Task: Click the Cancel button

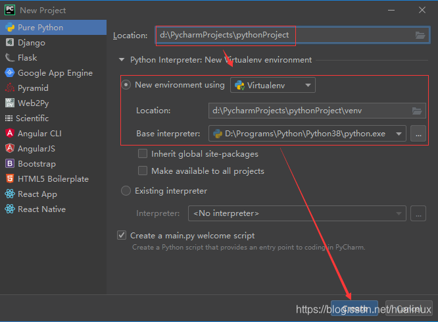Action: coord(408,309)
